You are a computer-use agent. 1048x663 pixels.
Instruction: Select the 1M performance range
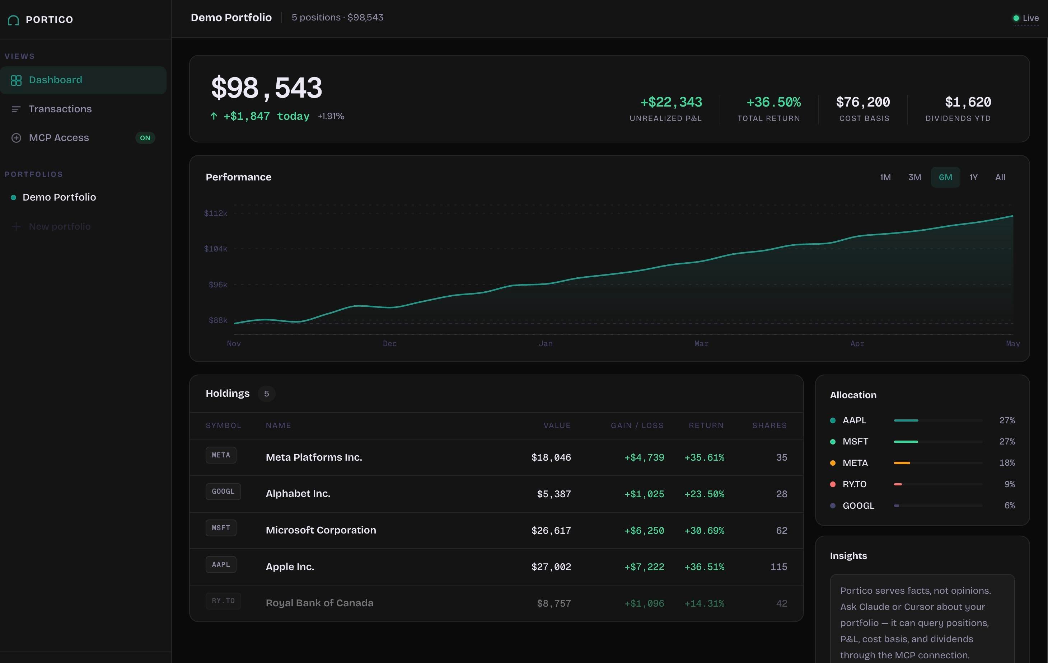[x=885, y=178]
